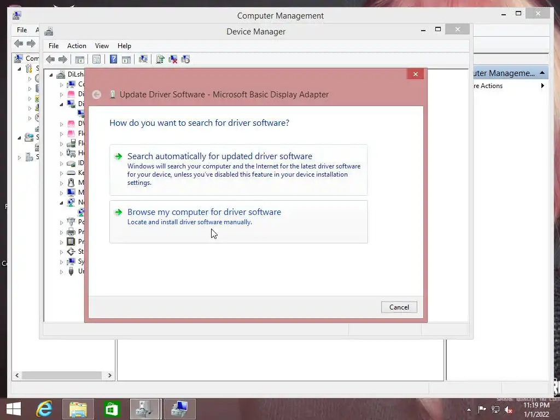Open Action Center flag in system tray

click(482, 409)
